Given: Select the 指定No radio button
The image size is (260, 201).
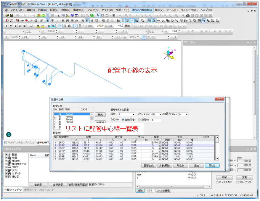Looking at the screenshot, I should pyautogui.click(x=140, y=120).
